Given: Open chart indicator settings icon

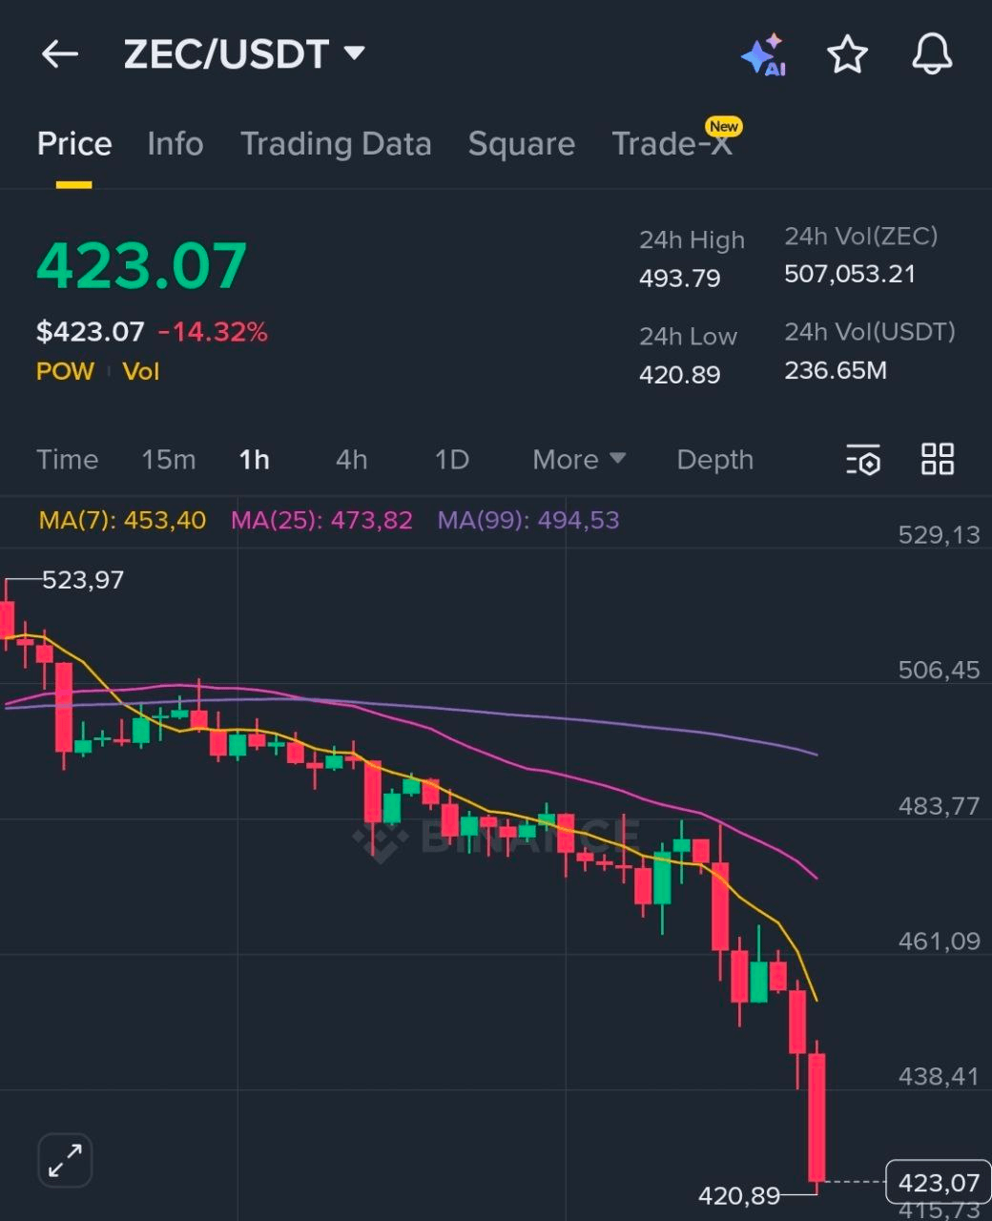Looking at the screenshot, I should point(863,460).
